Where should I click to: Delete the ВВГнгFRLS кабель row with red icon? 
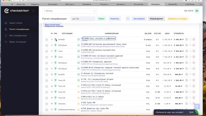(194, 98)
